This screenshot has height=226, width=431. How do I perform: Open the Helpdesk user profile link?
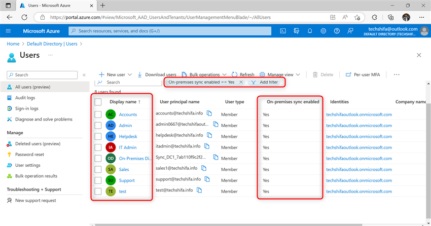pos(128,136)
